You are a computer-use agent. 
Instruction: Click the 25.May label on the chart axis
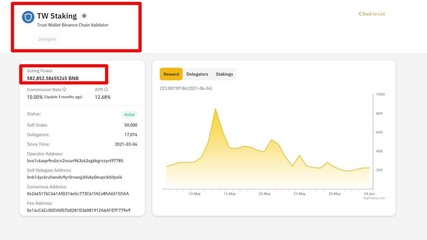pos(300,194)
